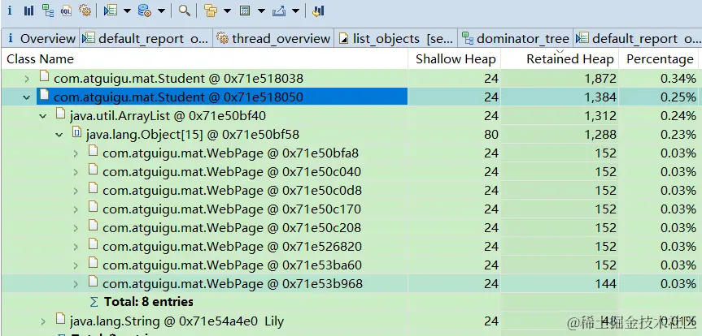Click the object icon of Student @ 0x71e518038
The image size is (702, 336).
[x=44, y=77]
